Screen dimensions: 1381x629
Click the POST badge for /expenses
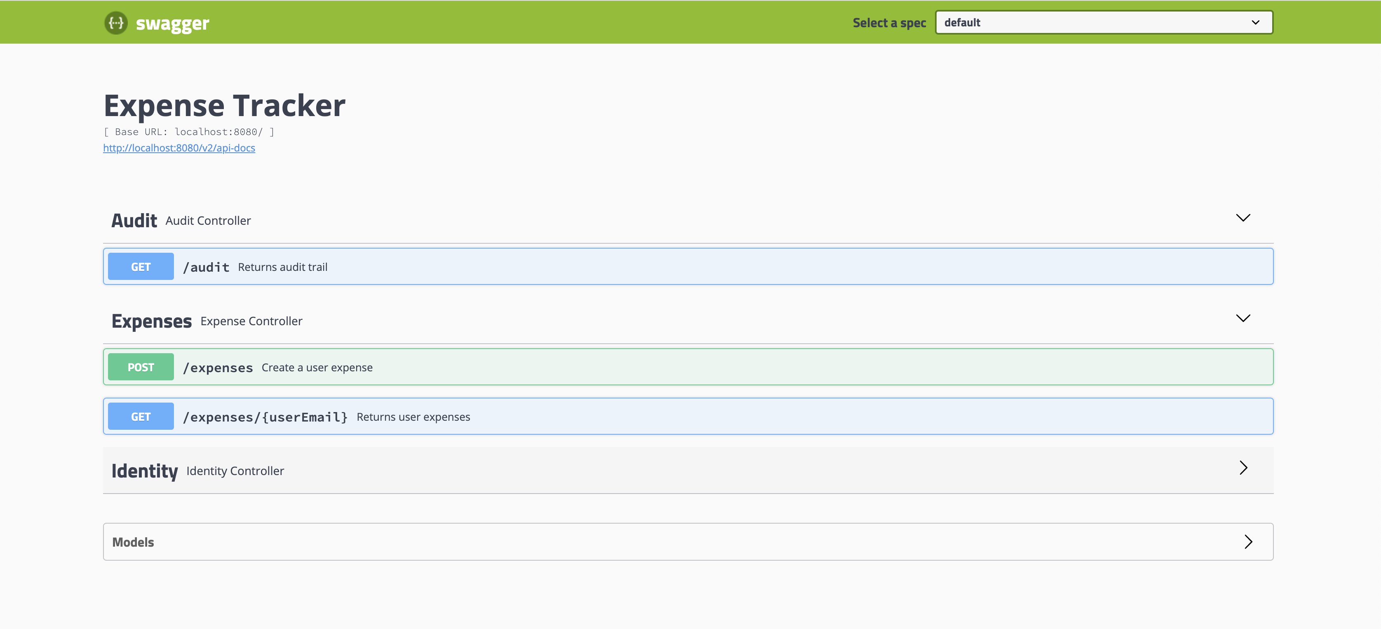[x=141, y=367]
